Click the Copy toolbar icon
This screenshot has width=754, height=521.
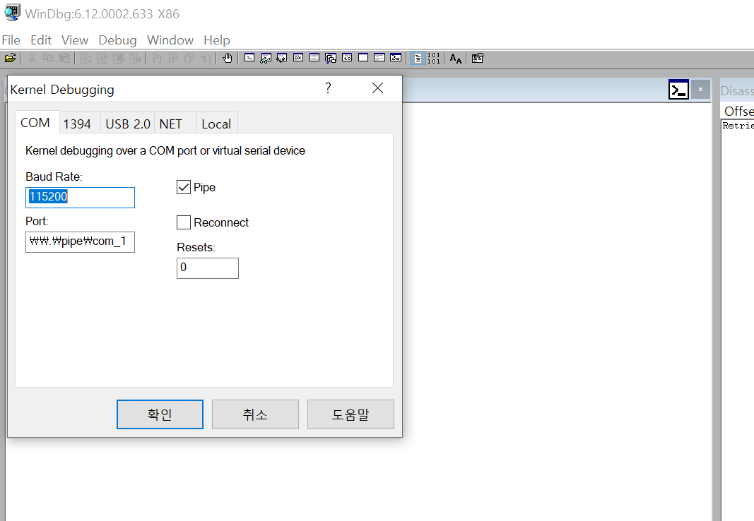[48, 58]
